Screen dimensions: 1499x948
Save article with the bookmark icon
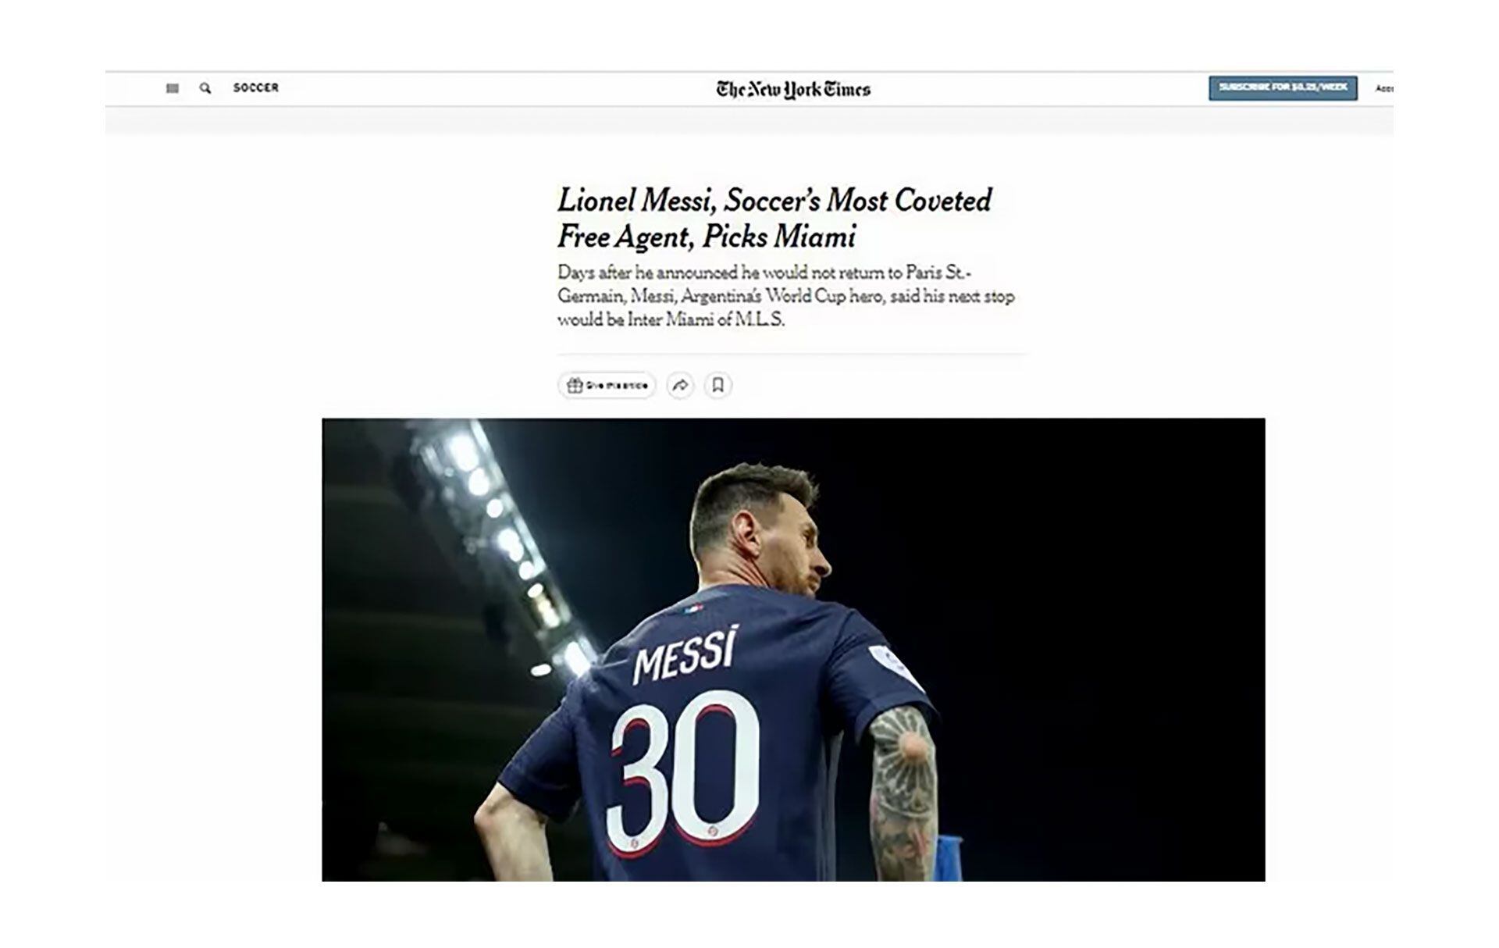(717, 385)
